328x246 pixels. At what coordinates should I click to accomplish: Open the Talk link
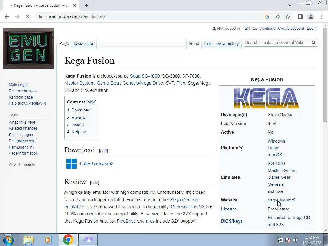tap(246, 29)
